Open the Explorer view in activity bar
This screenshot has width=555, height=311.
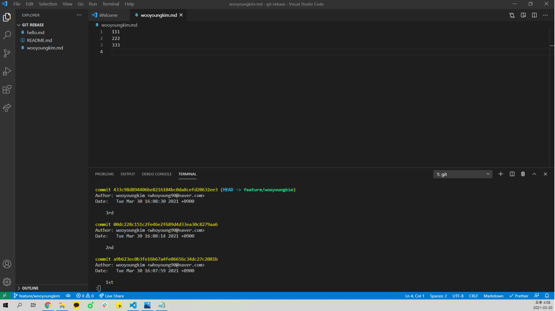pos(7,17)
